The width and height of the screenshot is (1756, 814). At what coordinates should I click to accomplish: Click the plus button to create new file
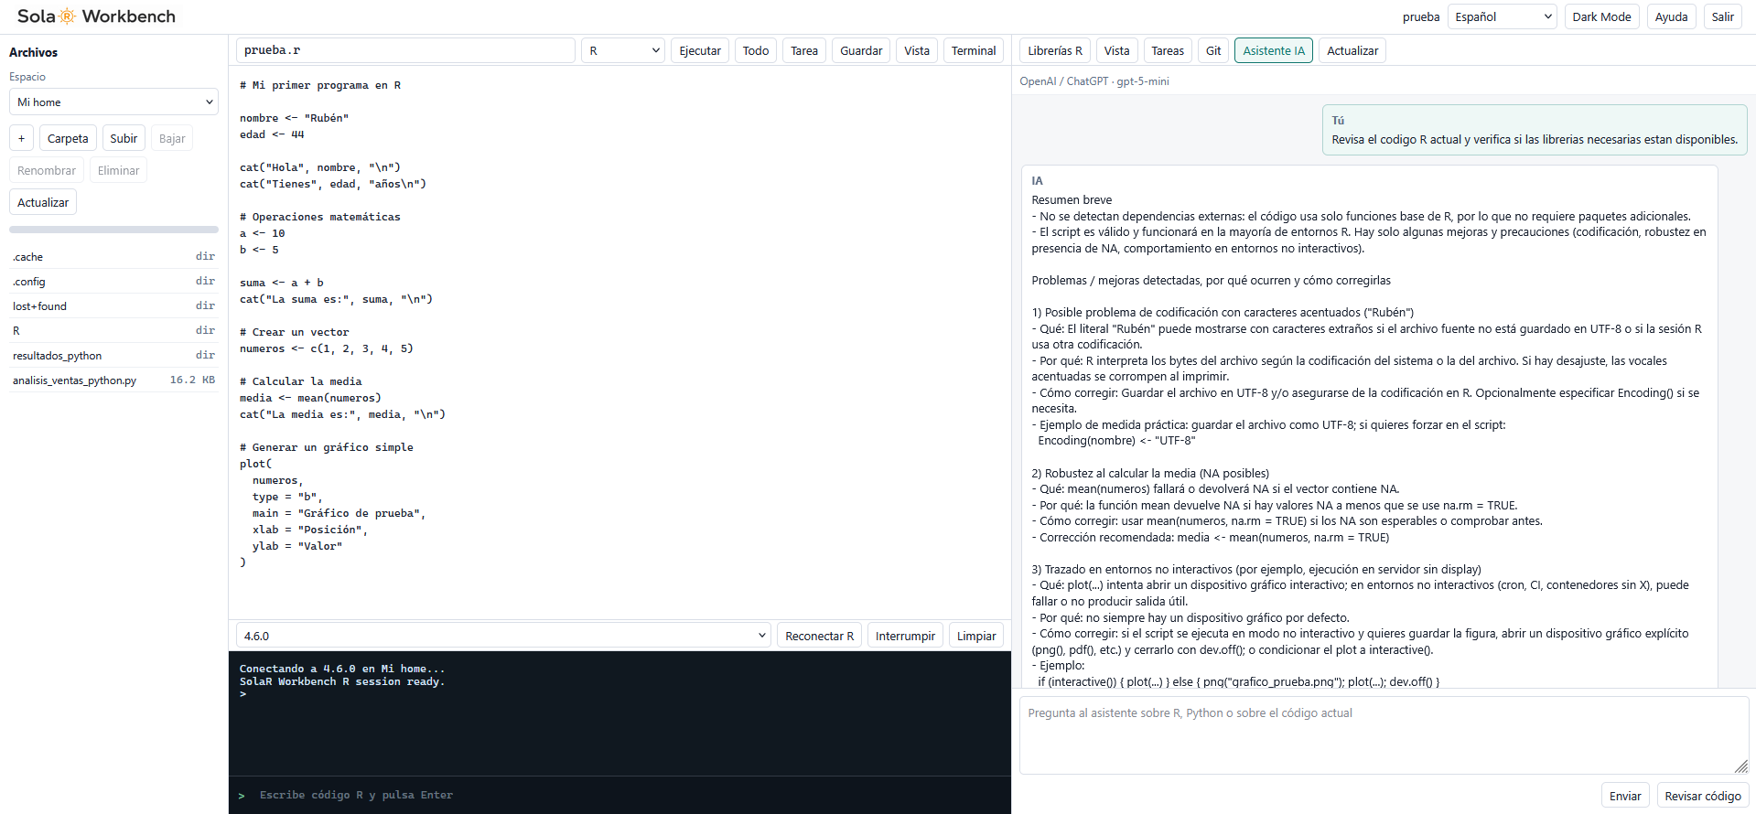(22, 138)
